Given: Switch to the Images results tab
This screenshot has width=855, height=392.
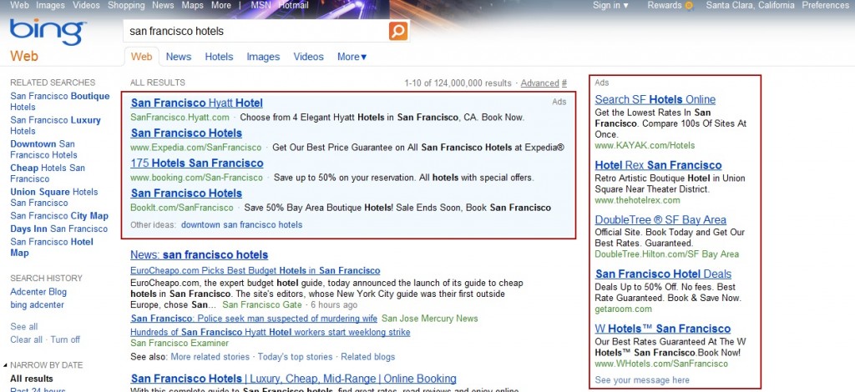Looking at the screenshot, I should click(263, 57).
